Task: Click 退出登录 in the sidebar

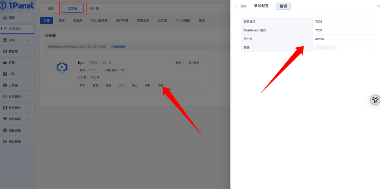Action: click(15, 141)
